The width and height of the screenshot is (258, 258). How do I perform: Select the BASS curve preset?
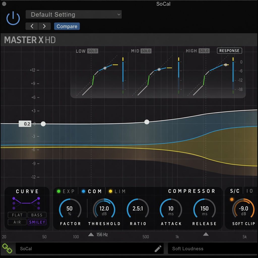point(37,215)
